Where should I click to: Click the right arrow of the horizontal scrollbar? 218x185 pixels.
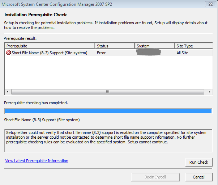[210, 92]
